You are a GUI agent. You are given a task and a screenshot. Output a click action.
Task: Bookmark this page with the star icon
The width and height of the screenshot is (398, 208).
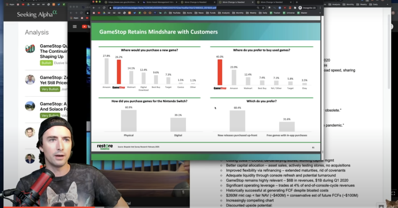pos(263,8)
